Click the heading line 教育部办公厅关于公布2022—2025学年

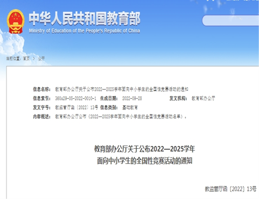click(145, 149)
